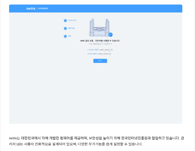
Task: Click the WiFi setup success message
Action: [100, 41]
